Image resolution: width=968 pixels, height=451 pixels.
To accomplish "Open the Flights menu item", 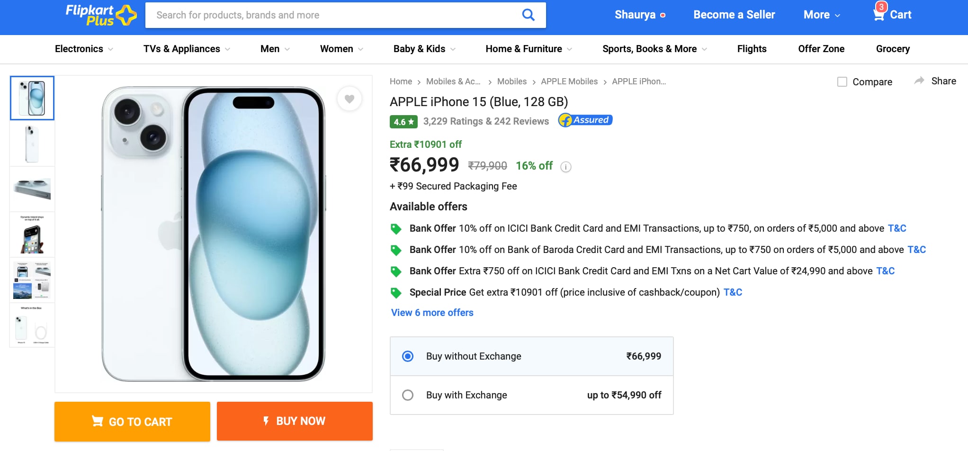I will 752,49.
